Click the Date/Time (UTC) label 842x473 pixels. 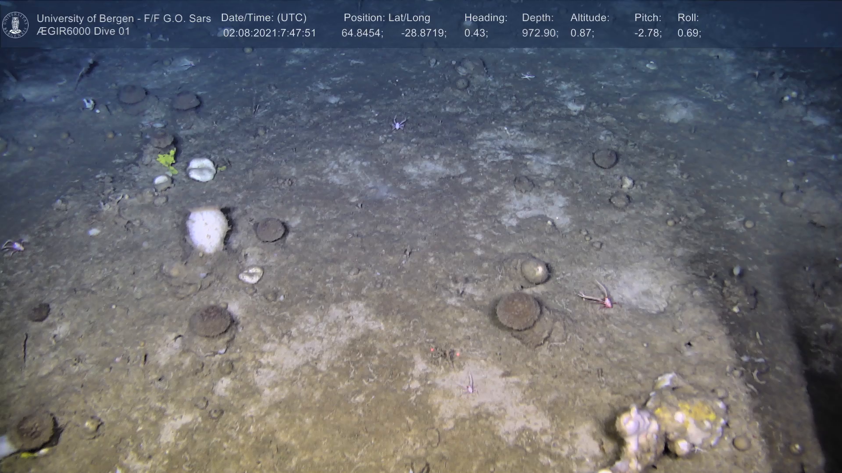coord(264,18)
